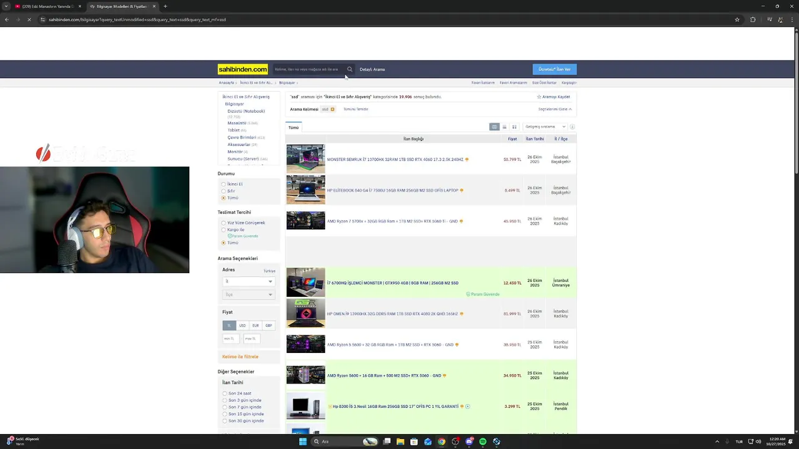Open Spotify from the taskbar
Screen dimensions: 799x449
pos(483,442)
